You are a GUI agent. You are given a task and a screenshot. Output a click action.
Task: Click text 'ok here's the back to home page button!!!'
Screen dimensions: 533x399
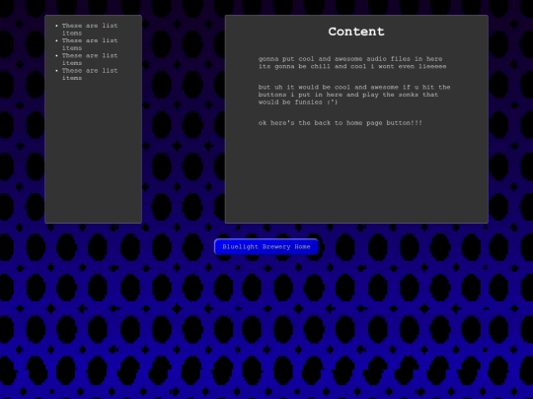(340, 123)
